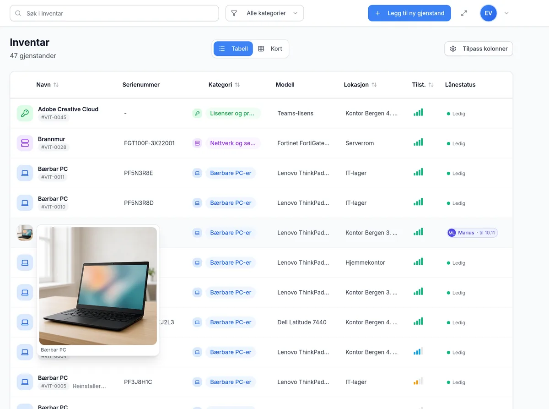Viewport: 549px width, 409px height.
Task: Click the orange condition bars in the PF3J8H1C row
Action: click(x=418, y=381)
